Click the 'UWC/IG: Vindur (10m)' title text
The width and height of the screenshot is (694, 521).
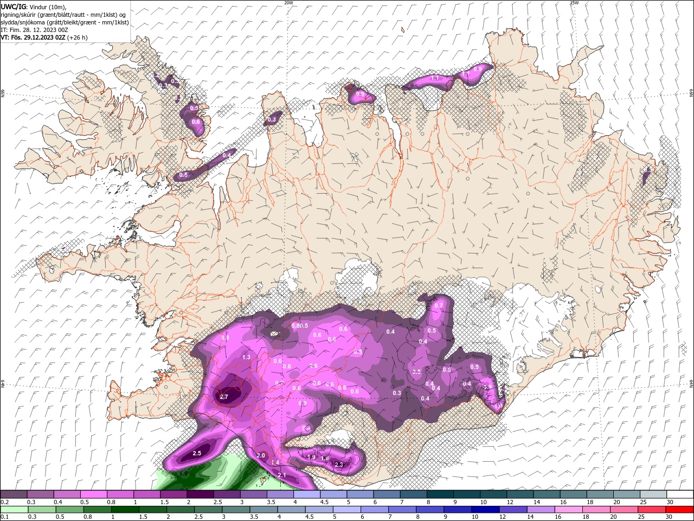point(33,7)
